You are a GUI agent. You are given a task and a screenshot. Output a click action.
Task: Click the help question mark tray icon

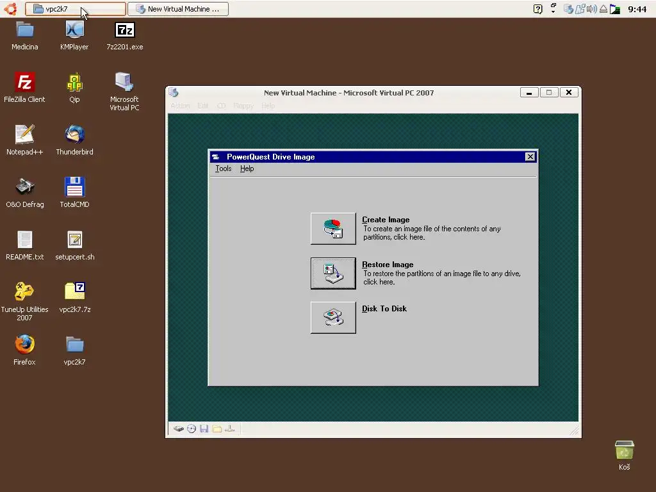coord(538,9)
